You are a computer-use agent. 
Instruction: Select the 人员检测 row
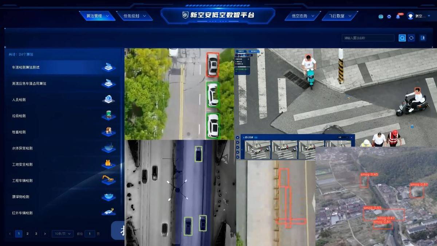click(63, 99)
